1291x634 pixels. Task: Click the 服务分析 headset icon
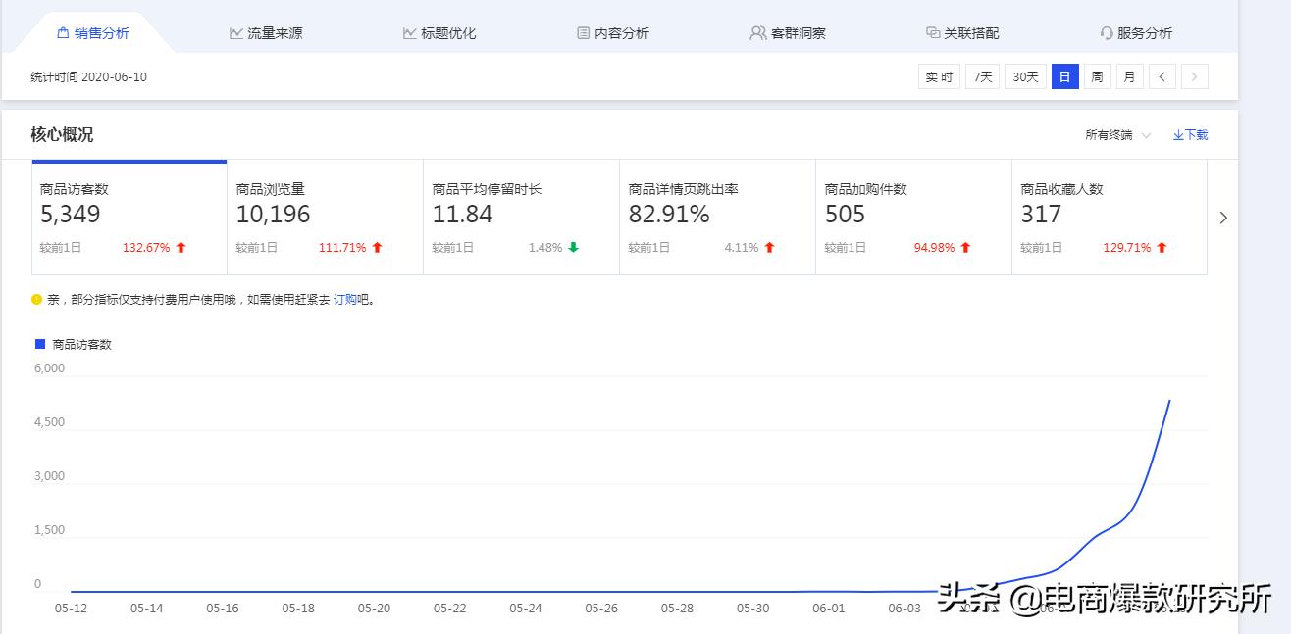pos(1107,32)
